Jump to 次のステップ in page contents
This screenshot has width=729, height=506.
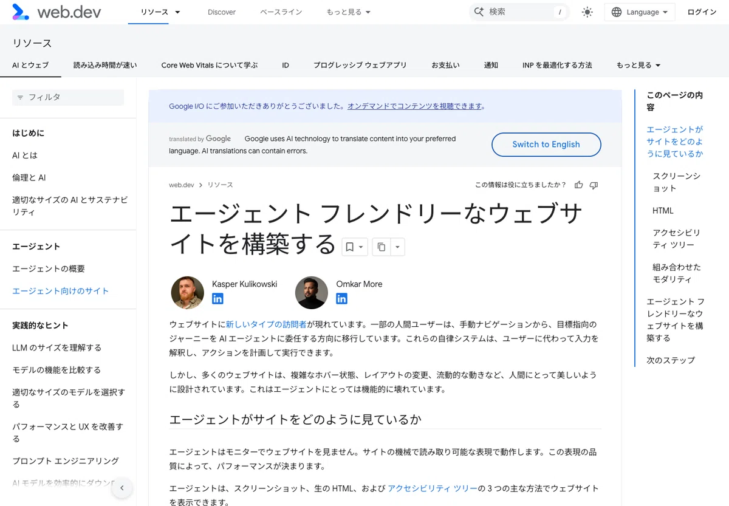tap(671, 360)
